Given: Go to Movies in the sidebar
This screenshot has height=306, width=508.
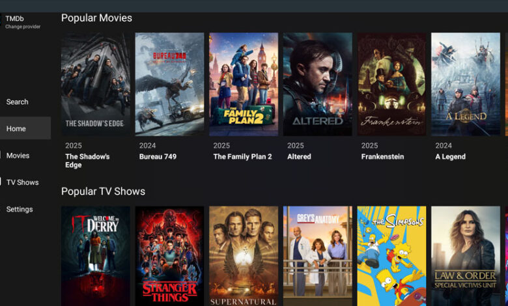Looking at the screenshot, I should click(18, 156).
